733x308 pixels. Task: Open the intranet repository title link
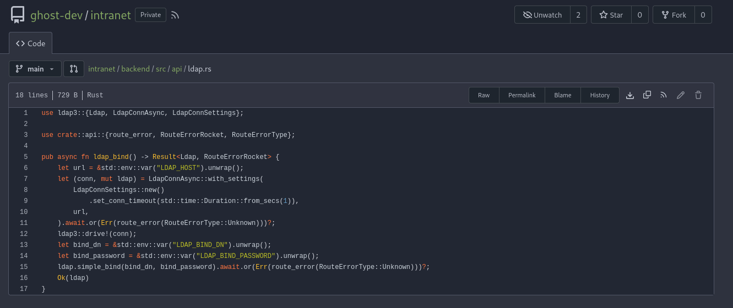(x=111, y=15)
